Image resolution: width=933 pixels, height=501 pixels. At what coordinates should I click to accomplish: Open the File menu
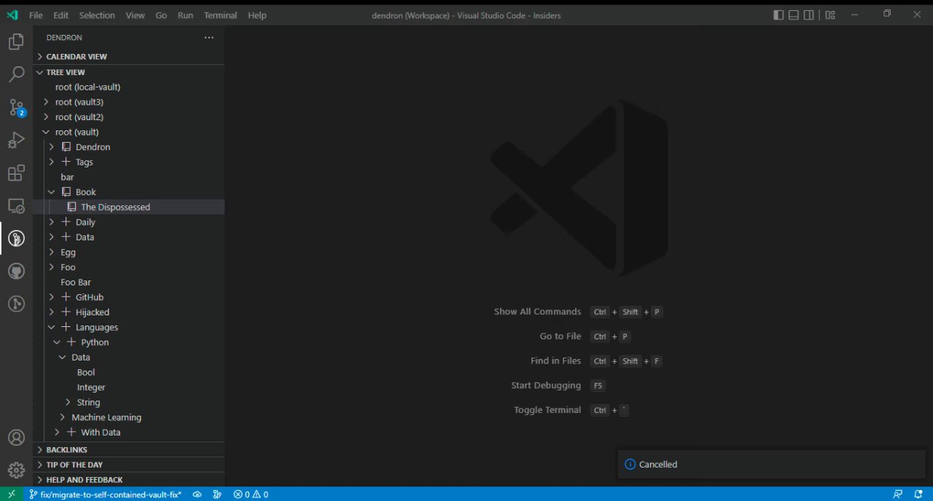(36, 15)
